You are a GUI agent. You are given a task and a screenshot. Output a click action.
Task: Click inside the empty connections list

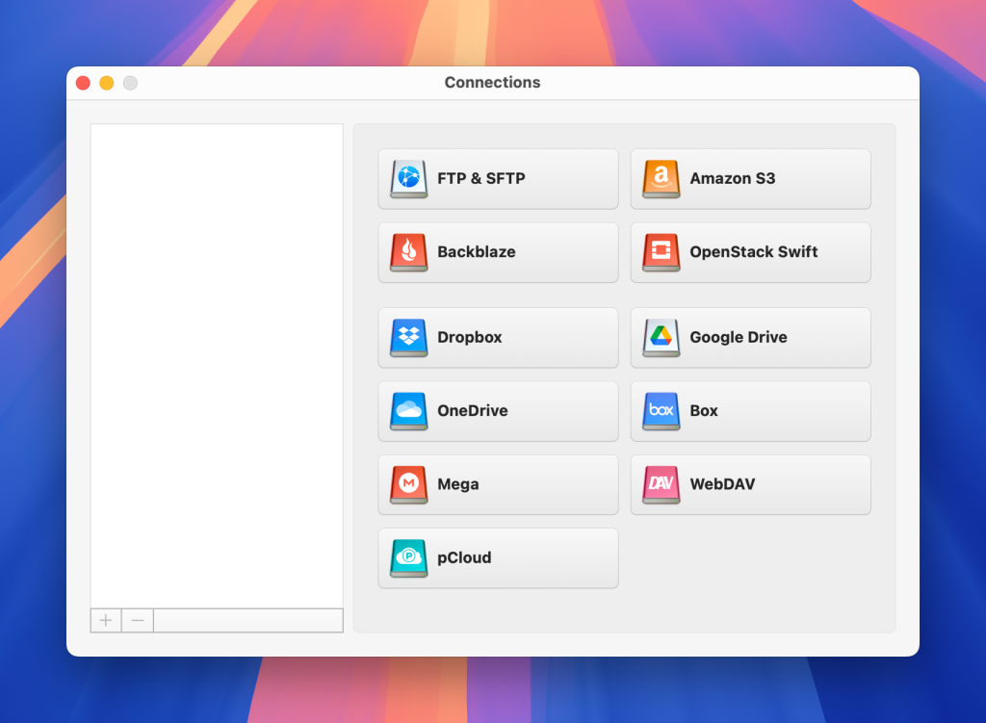(217, 366)
